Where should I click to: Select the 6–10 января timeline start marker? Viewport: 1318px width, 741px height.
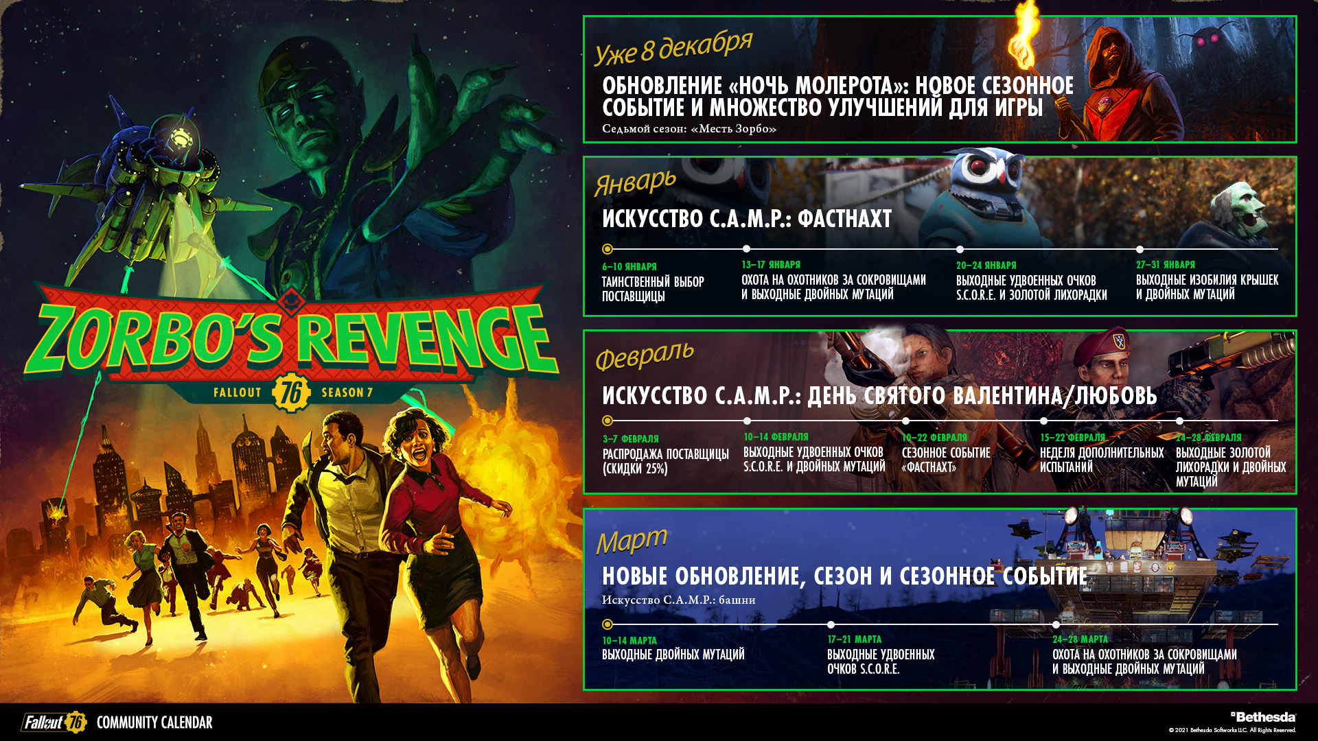(x=607, y=249)
